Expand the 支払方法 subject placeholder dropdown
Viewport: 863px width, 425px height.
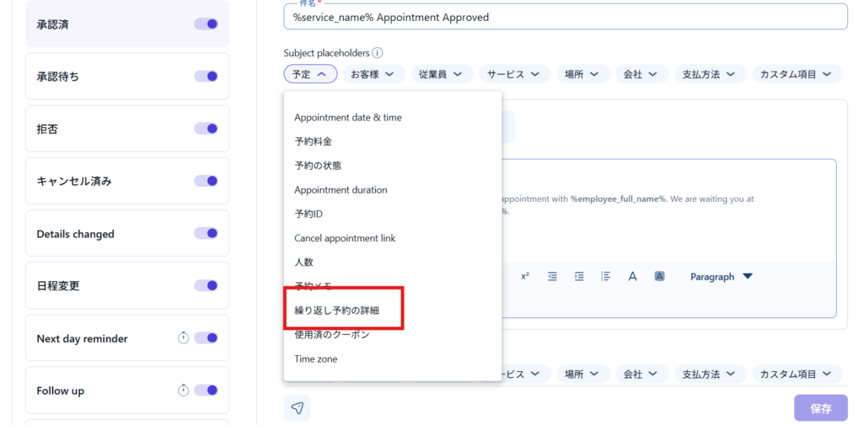(x=708, y=74)
